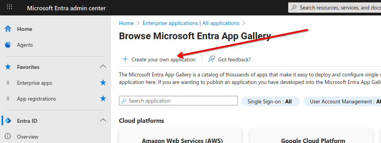381x143 pixels.
Task: Click the Overview info circle icon
Action: [x=8, y=136]
